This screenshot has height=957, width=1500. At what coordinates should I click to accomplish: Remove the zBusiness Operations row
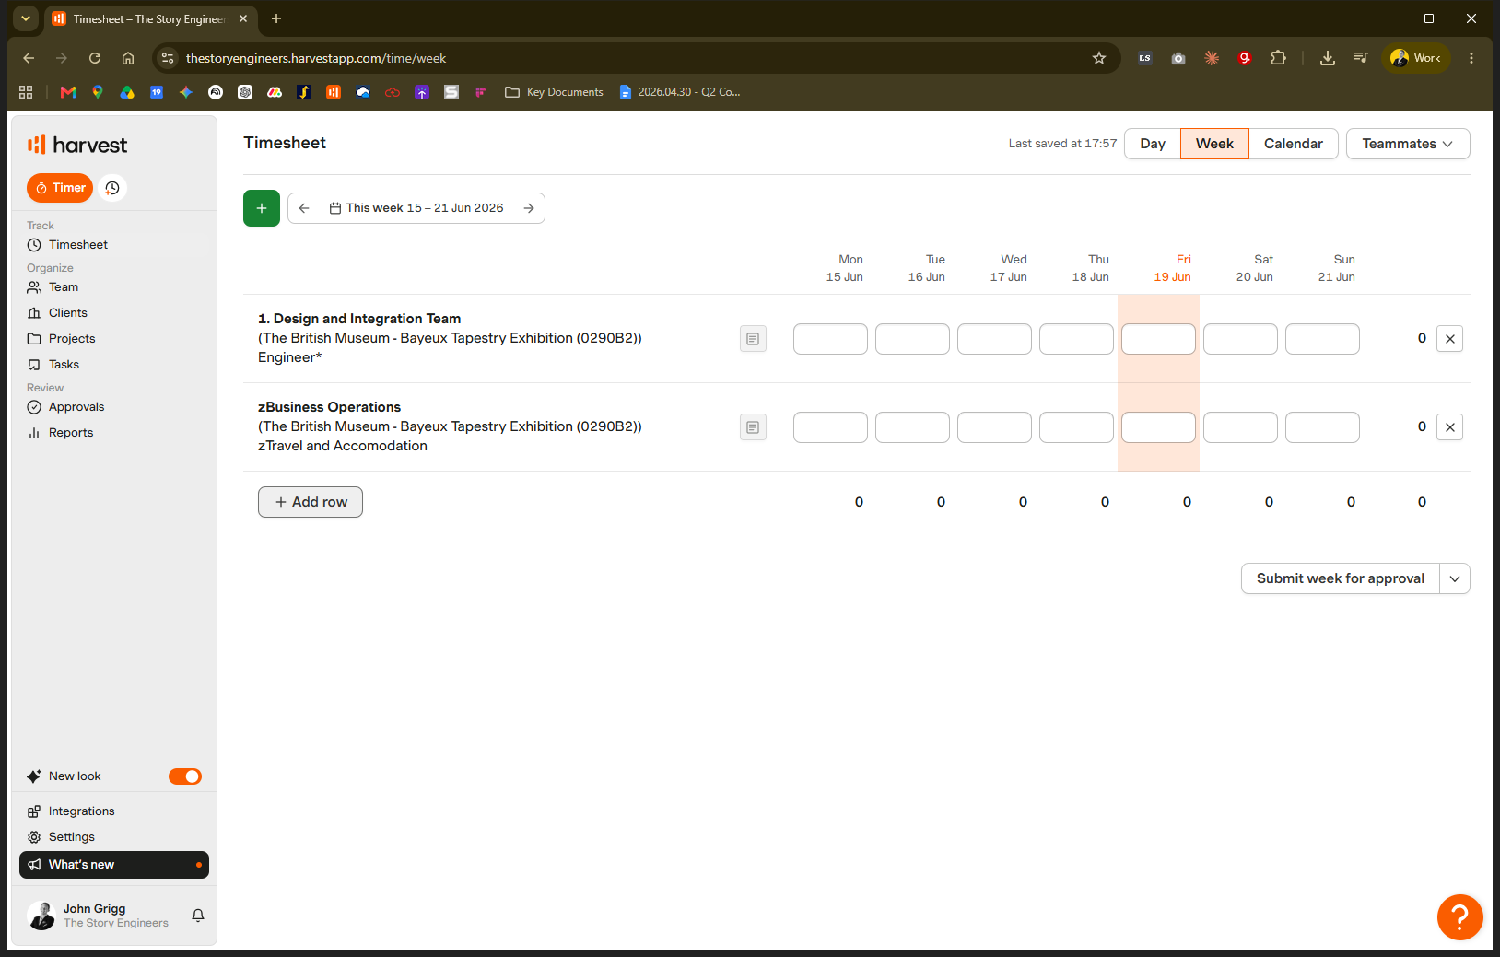pos(1449,427)
